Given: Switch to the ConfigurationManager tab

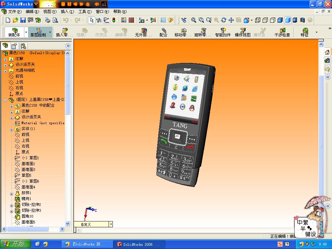Looking at the screenshot, I should 23,46.
